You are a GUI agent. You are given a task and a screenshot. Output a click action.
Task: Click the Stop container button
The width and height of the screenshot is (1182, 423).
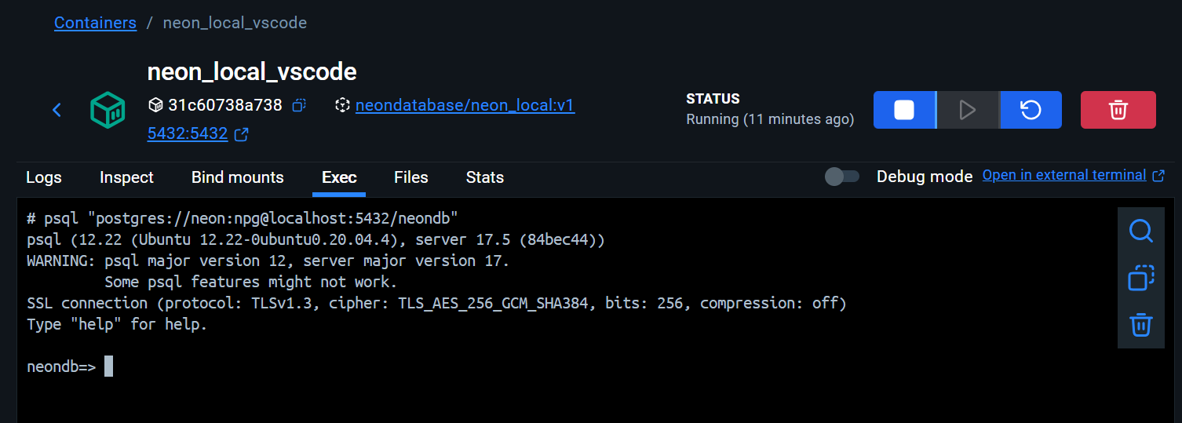(904, 110)
